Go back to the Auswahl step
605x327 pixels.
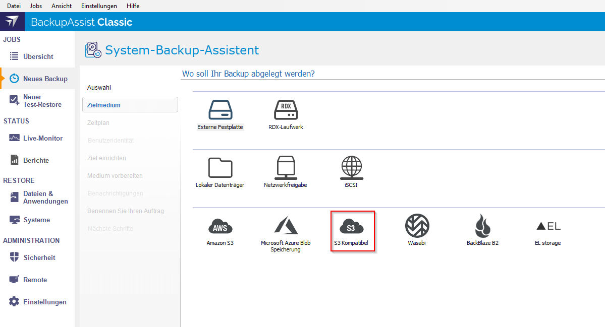pyautogui.click(x=99, y=88)
